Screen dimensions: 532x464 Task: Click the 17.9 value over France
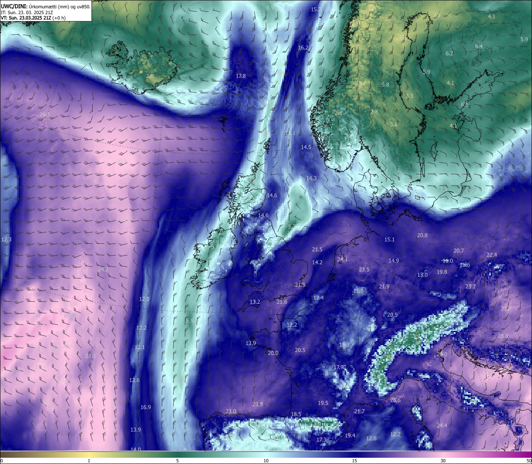(x=338, y=367)
